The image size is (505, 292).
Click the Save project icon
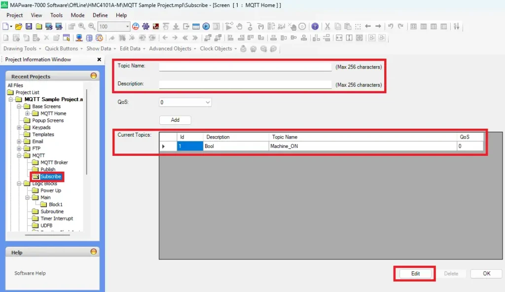coord(29,26)
